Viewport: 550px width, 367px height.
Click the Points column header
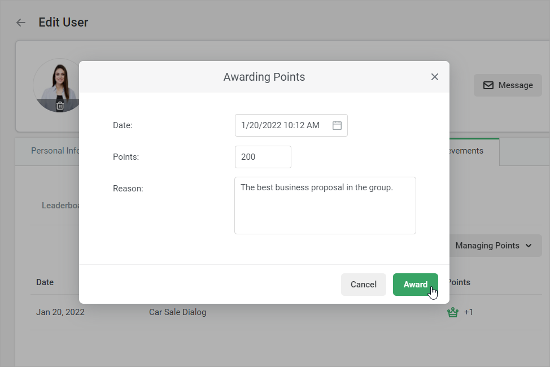(460, 282)
